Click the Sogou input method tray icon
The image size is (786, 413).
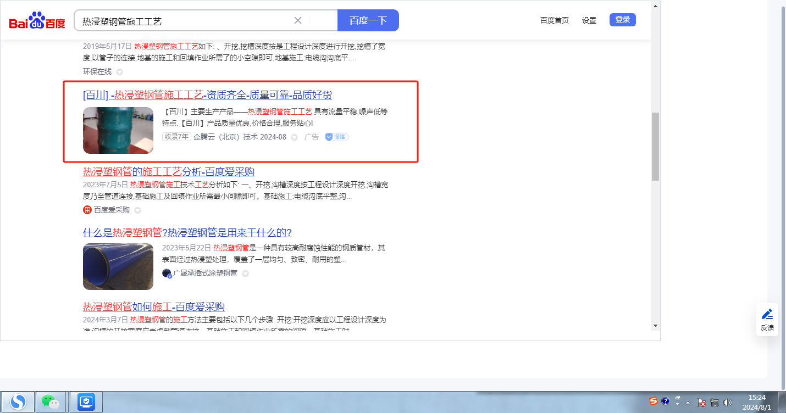point(654,401)
